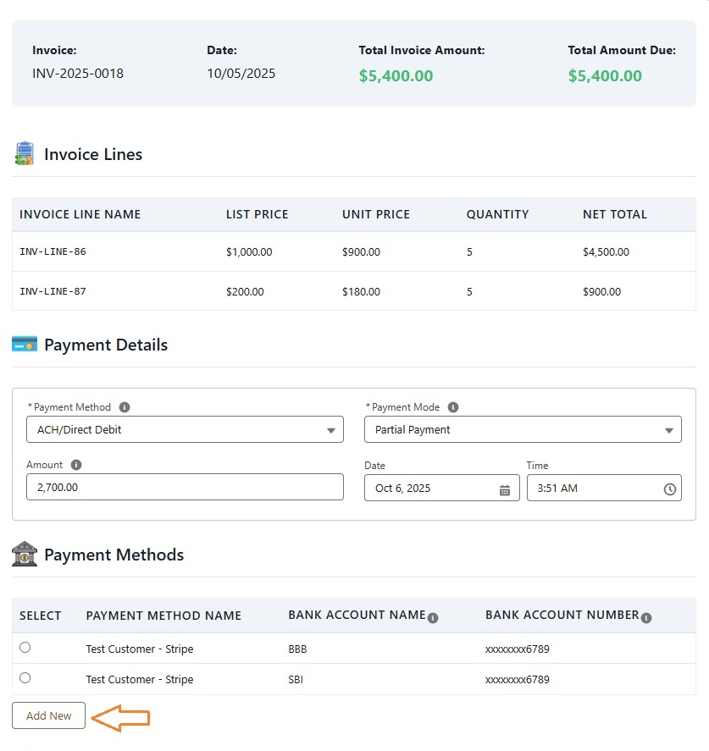Click the Amount field info icon

pyautogui.click(x=76, y=465)
